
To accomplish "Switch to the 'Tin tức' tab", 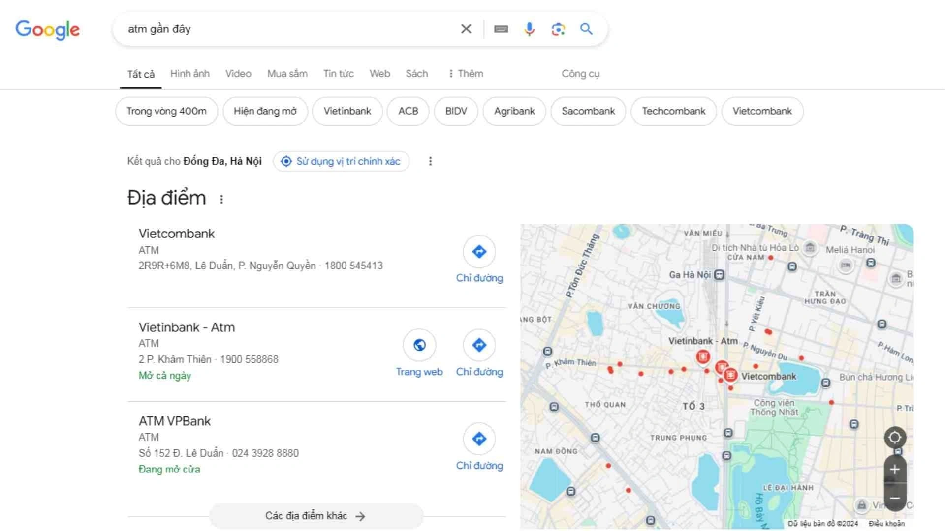I will (x=339, y=74).
